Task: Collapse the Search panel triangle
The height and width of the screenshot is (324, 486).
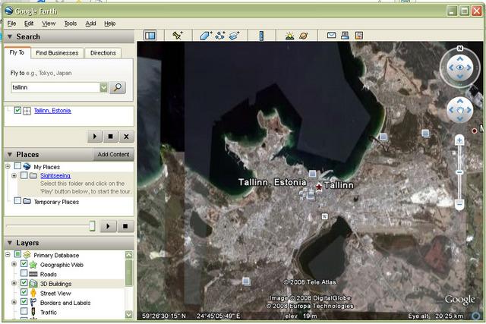Action: pyautogui.click(x=10, y=36)
